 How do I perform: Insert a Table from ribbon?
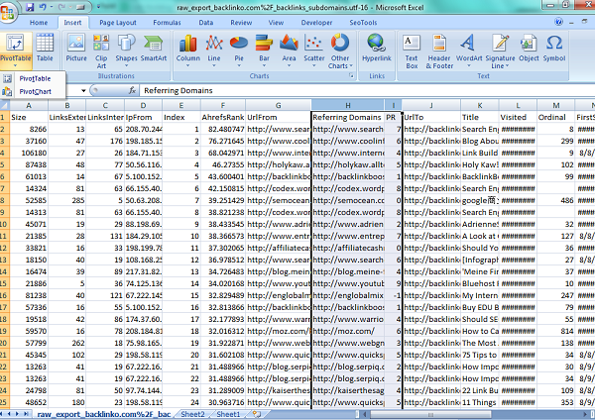point(45,50)
